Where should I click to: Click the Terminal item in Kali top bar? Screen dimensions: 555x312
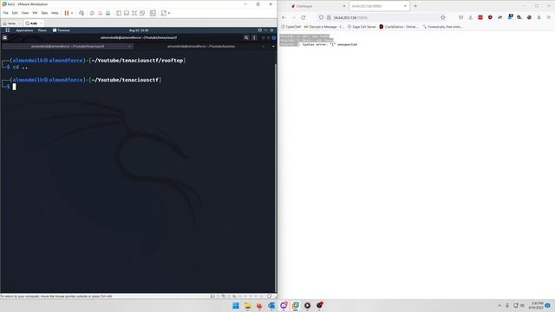point(62,30)
